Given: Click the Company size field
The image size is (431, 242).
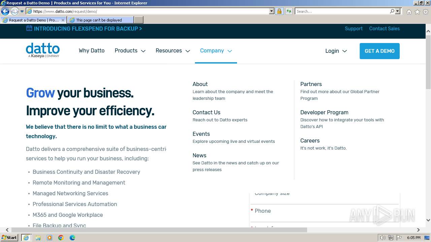Looking at the screenshot, I should coord(325,198).
